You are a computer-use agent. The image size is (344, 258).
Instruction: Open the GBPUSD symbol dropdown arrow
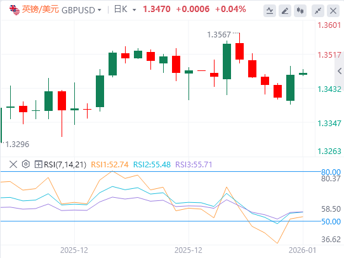pyautogui.click(x=100, y=10)
